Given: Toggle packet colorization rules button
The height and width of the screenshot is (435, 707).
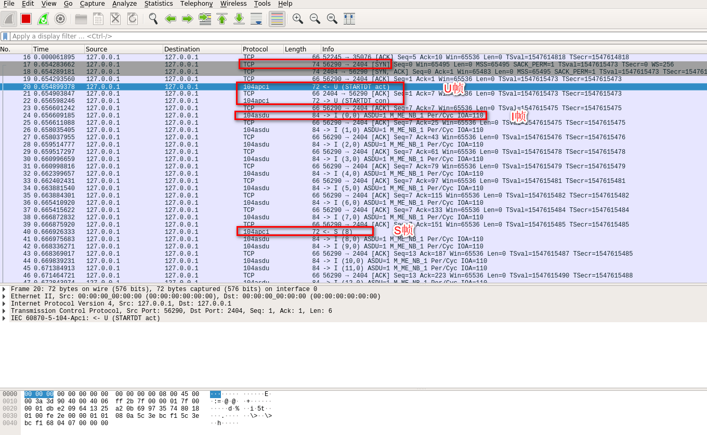Looking at the screenshot, I should tap(277, 19).
